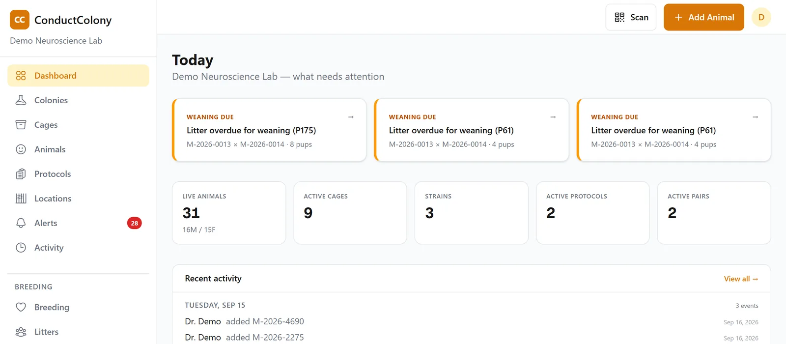Open the Activity log page
Screen dimensions: 786x344
pyautogui.click(x=78, y=248)
